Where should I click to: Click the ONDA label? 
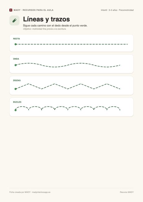coord(16,59)
